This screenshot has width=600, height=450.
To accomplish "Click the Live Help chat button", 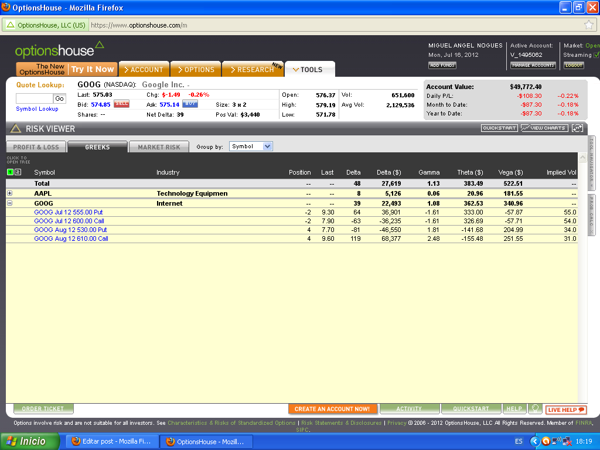I will click(x=566, y=410).
